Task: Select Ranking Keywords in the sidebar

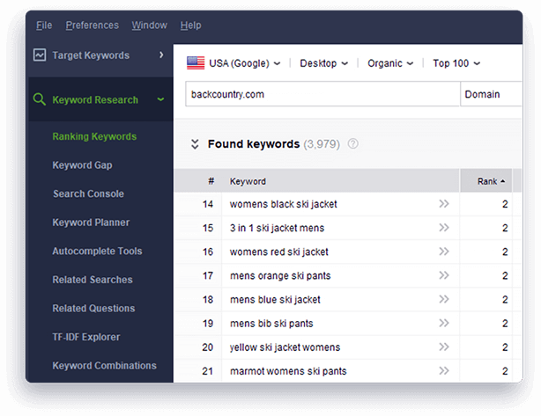Action: pos(94,136)
